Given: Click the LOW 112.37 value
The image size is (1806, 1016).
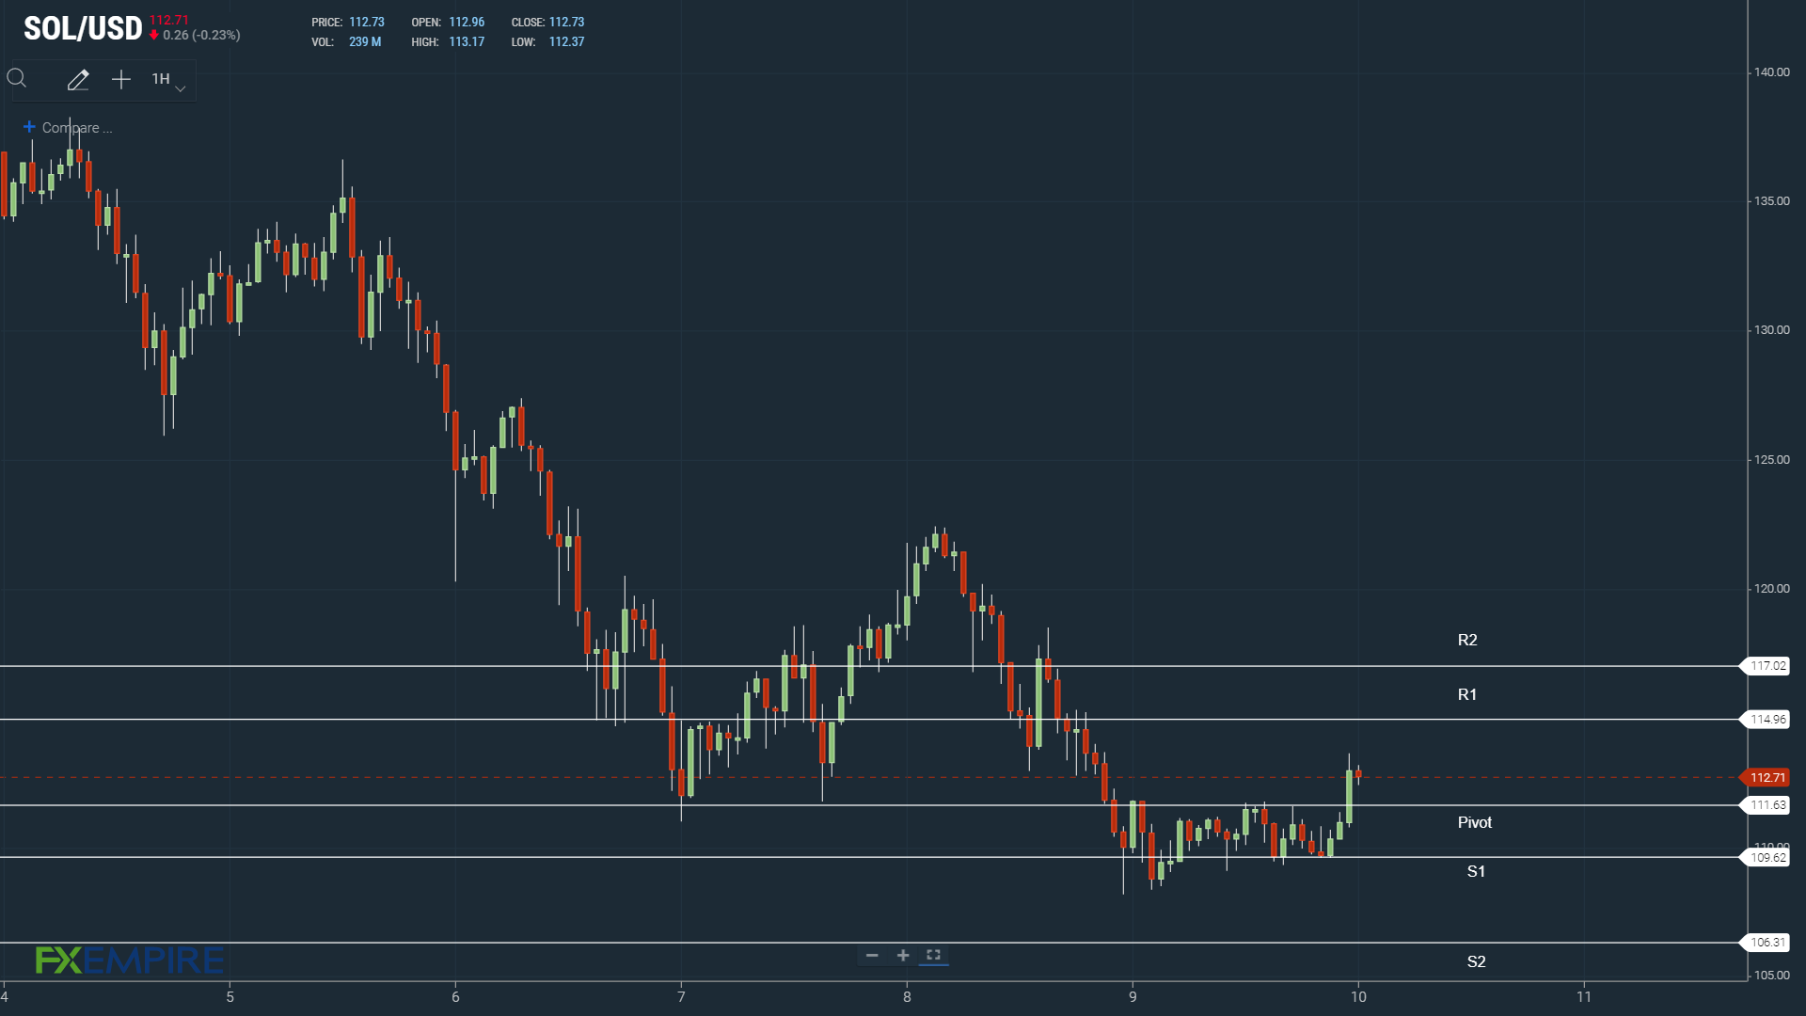Looking at the screenshot, I should click(566, 42).
